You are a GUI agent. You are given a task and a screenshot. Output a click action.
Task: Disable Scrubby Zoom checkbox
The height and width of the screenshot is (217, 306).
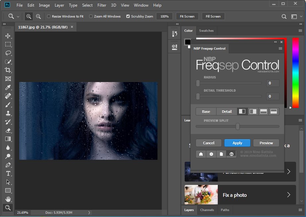pyautogui.click(x=128, y=16)
